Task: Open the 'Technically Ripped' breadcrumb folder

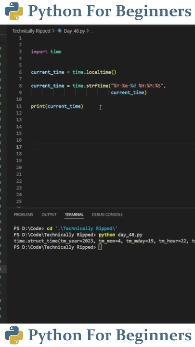Action: pos(31,31)
